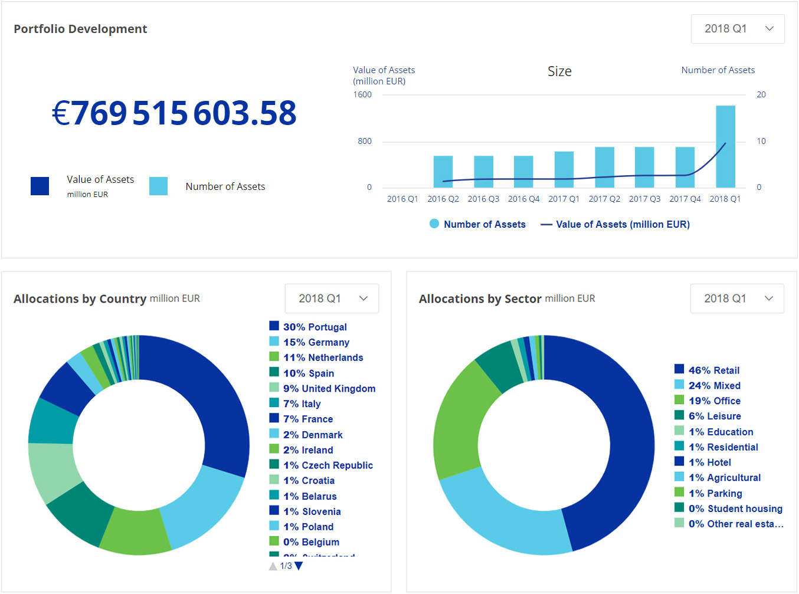Select 1% Croatia legend entry
Screen dimensions: 799x594
click(302, 481)
